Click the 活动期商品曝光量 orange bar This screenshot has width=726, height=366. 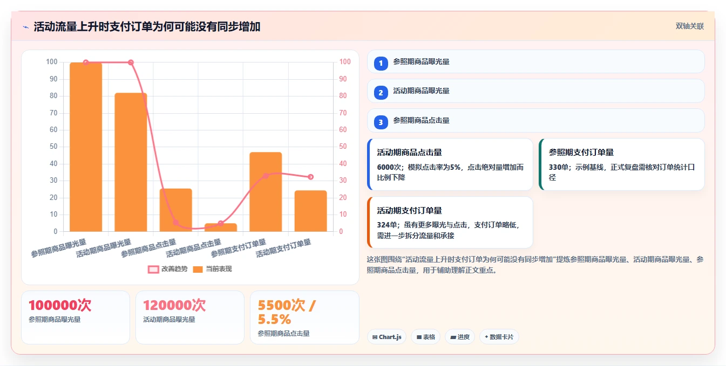click(131, 162)
